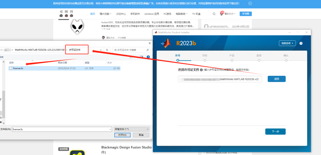The width and height of the screenshot is (321, 155).
Task: Select the license.lic file row
Action: tap(65, 68)
